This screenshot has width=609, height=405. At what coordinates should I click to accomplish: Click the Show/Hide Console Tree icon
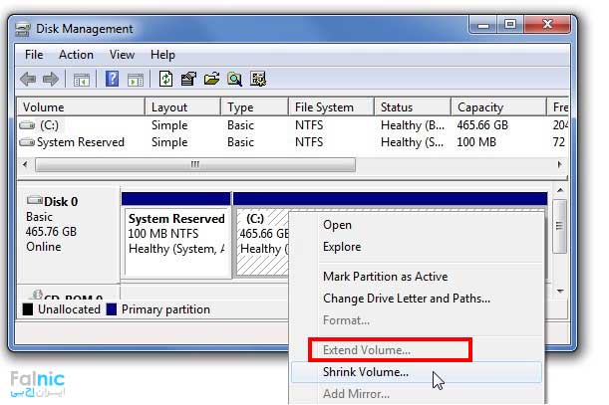coord(82,79)
